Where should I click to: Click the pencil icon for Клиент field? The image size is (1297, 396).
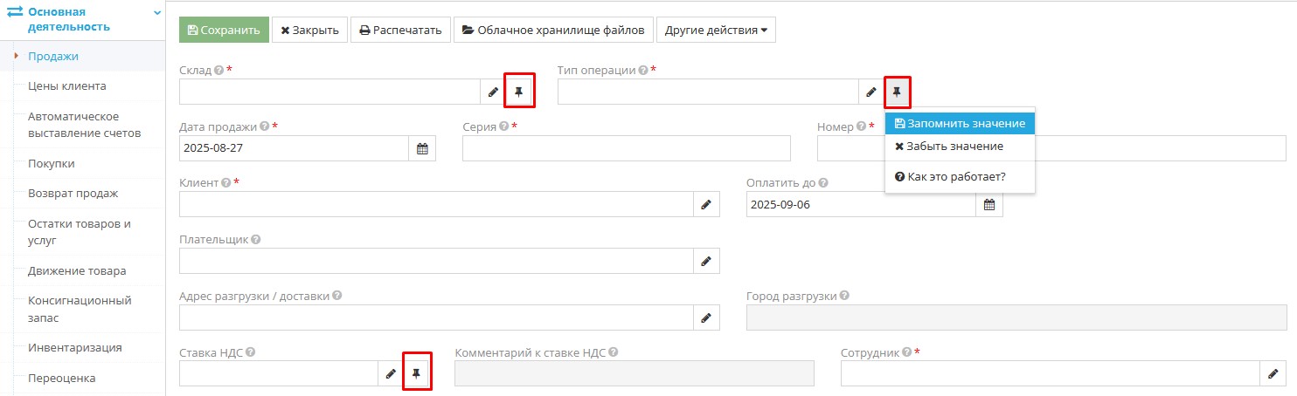[706, 204]
